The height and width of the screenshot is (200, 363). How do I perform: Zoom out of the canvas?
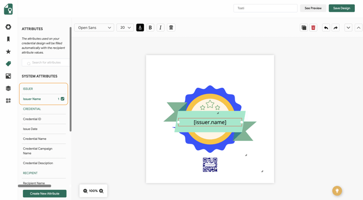[x=86, y=191]
